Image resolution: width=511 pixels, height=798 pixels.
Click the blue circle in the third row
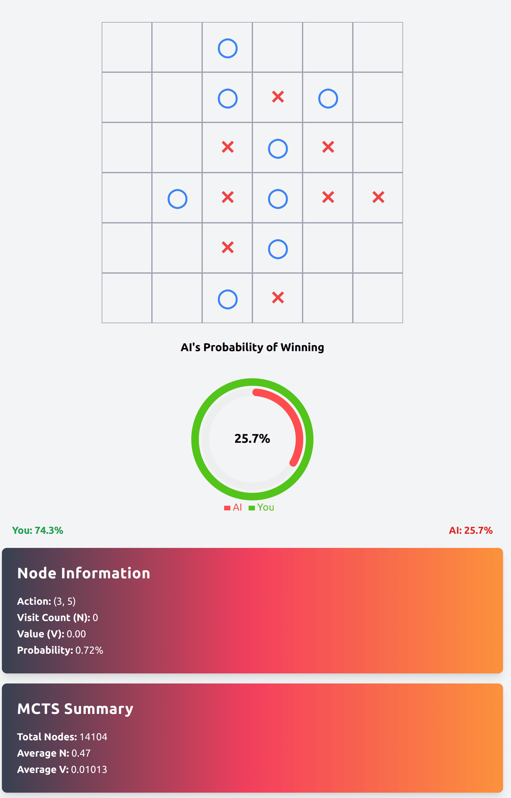[278, 149]
